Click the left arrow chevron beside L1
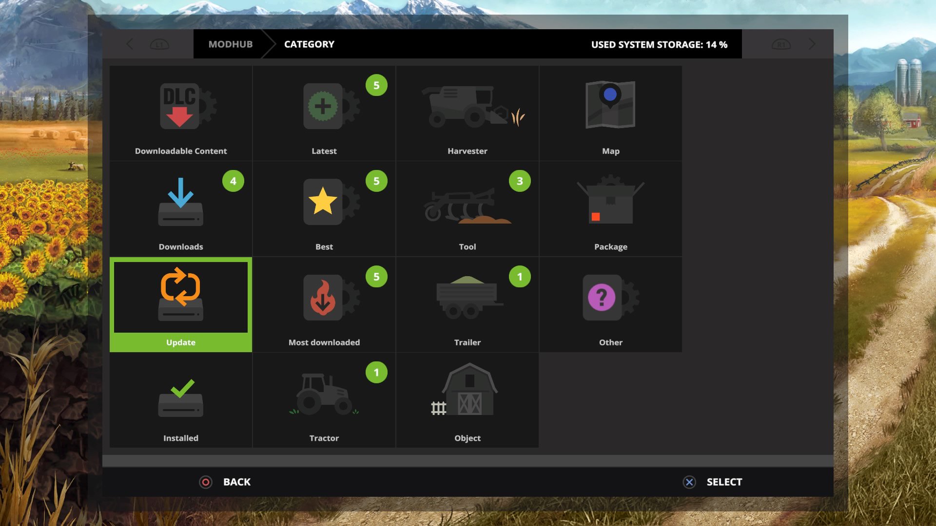The image size is (936, 526). point(130,44)
